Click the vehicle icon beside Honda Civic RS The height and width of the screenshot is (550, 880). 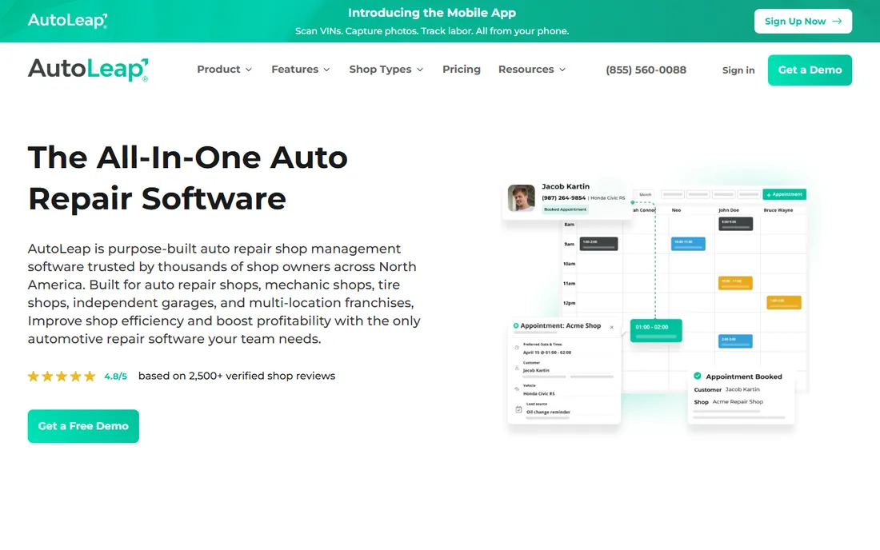(x=517, y=389)
